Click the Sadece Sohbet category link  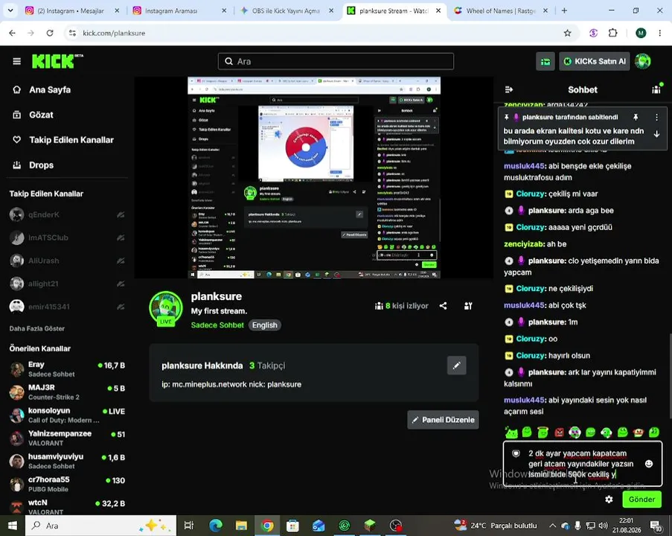pos(217,325)
